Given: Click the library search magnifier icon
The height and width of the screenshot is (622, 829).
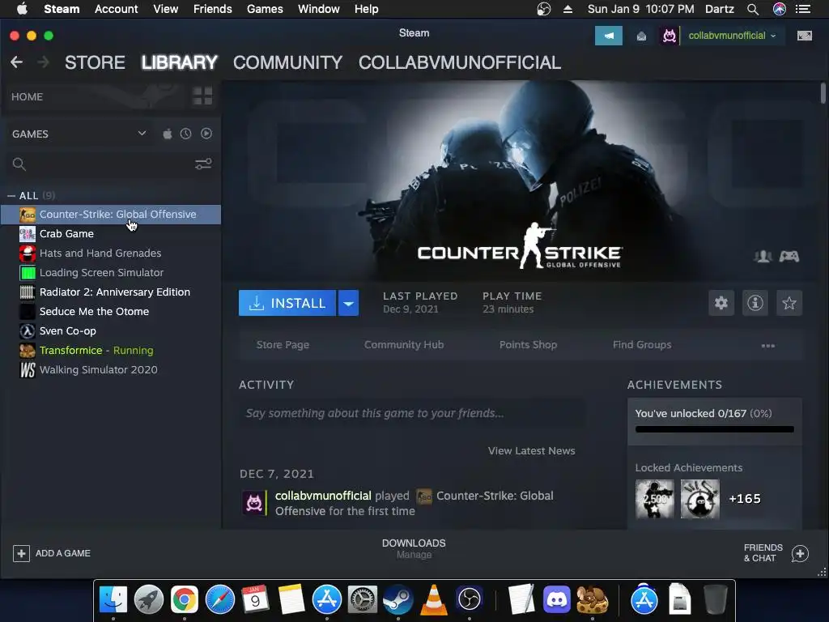Looking at the screenshot, I should coord(19,164).
